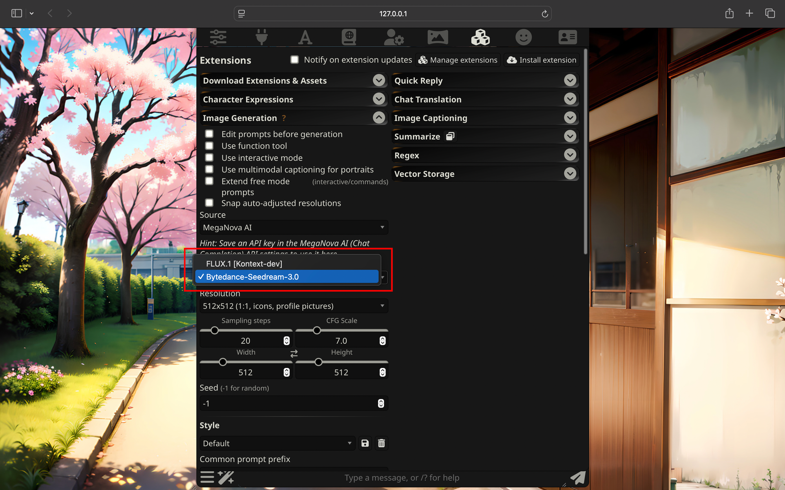Viewport: 785px width, 490px height.
Task: Open the Resolution 512x512 dropdown
Action: coord(294,306)
